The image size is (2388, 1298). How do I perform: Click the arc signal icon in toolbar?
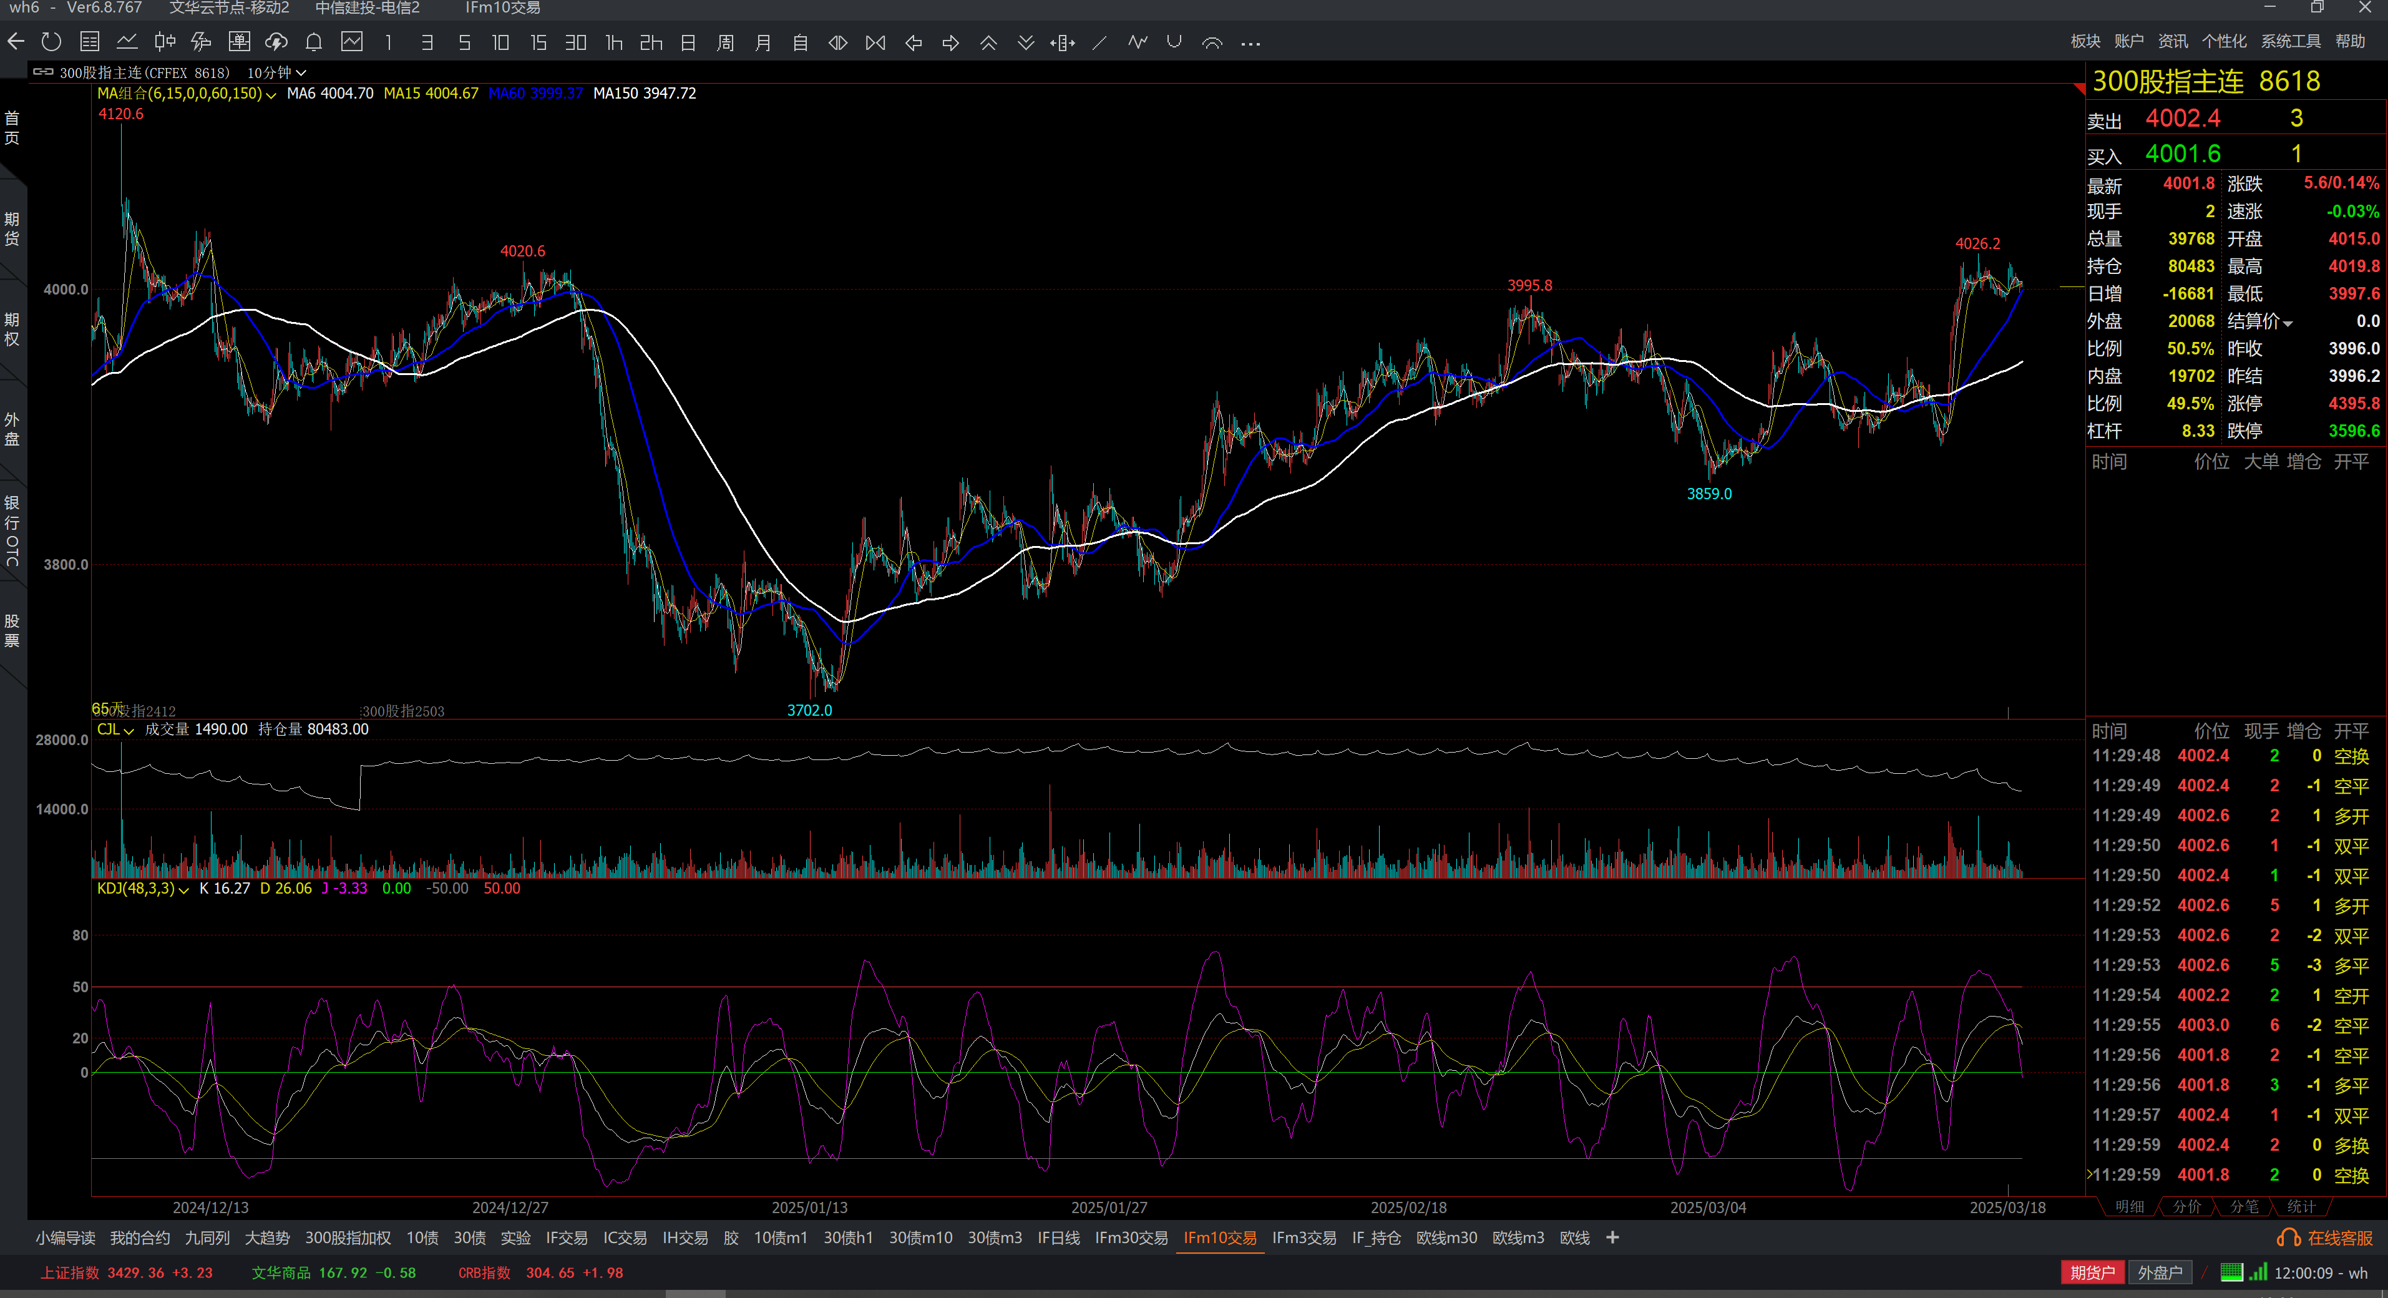click(x=1212, y=42)
